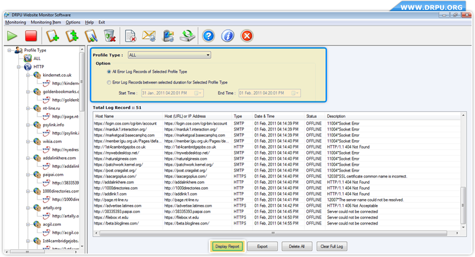Select kindernet.co.uk tree node
Viewport: 475px width, 257px height.
pyautogui.click(x=57, y=75)
